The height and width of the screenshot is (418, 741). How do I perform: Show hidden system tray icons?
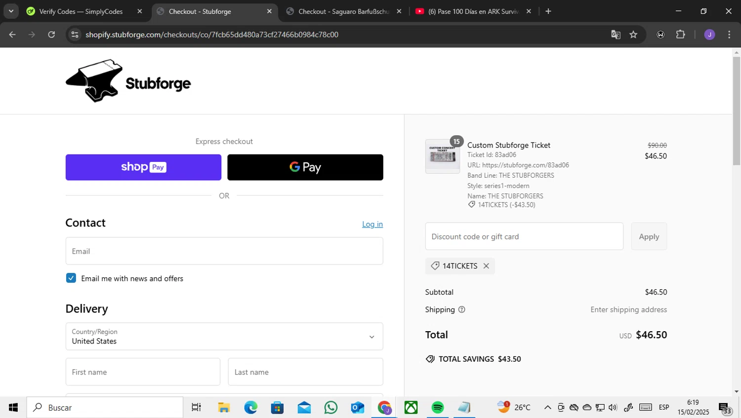547,408
